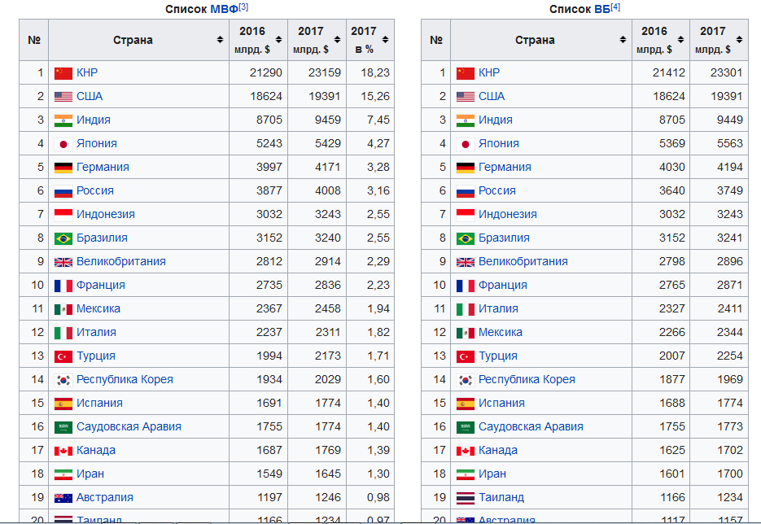
Task: Open footnote reference [4] next to ВБ
Action: [x=615, y=7]
